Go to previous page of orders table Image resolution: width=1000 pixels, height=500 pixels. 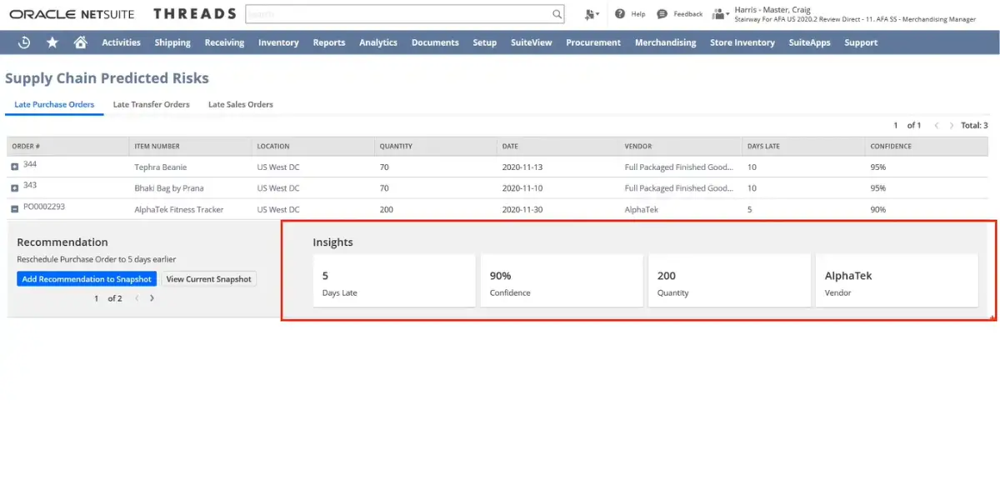coord(937,126)
